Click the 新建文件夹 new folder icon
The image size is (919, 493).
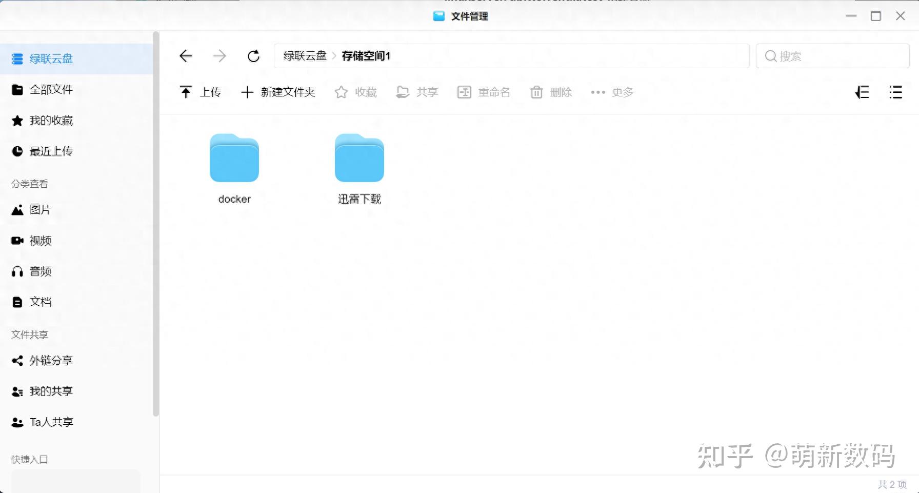247,92
